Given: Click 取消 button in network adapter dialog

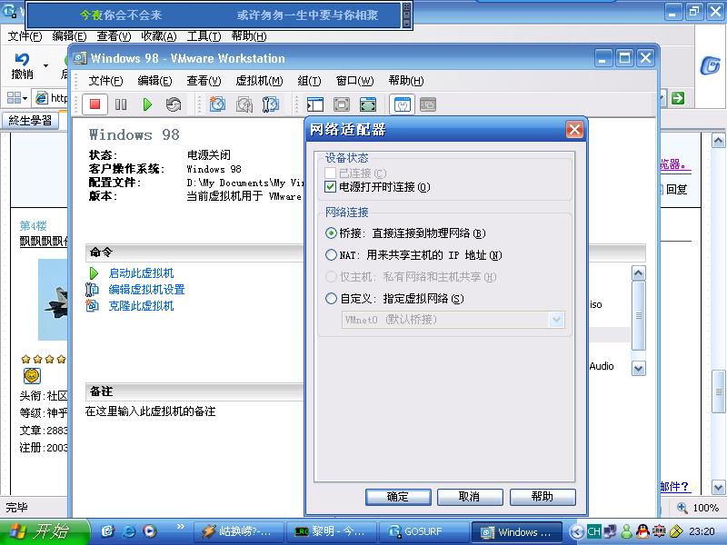Looking at the screenshot, I should (x=470, y=497).
